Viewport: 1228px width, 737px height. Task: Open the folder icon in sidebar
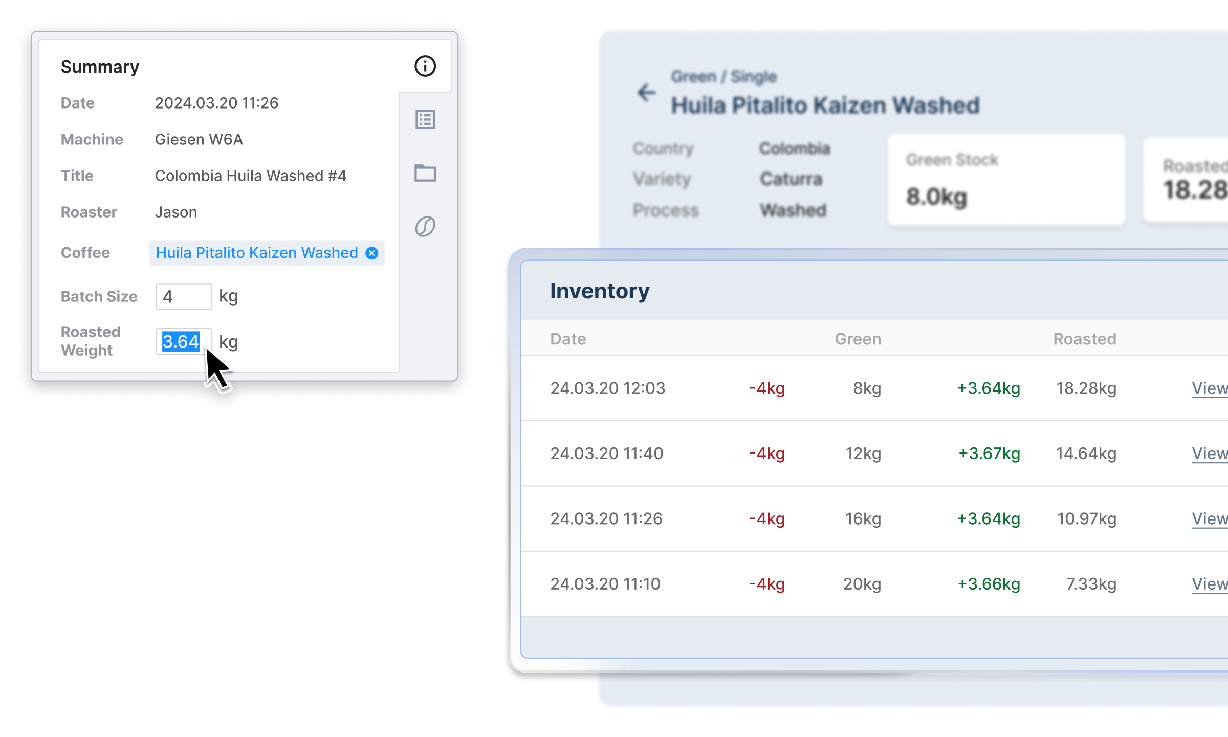tap(425, 173)
